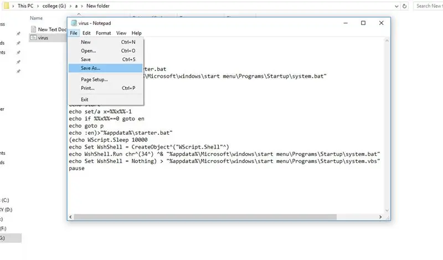The width and height of the screenshot is (443, 260).
Task: Minimize the virus Notepad window
Action: tap(346, 23)
